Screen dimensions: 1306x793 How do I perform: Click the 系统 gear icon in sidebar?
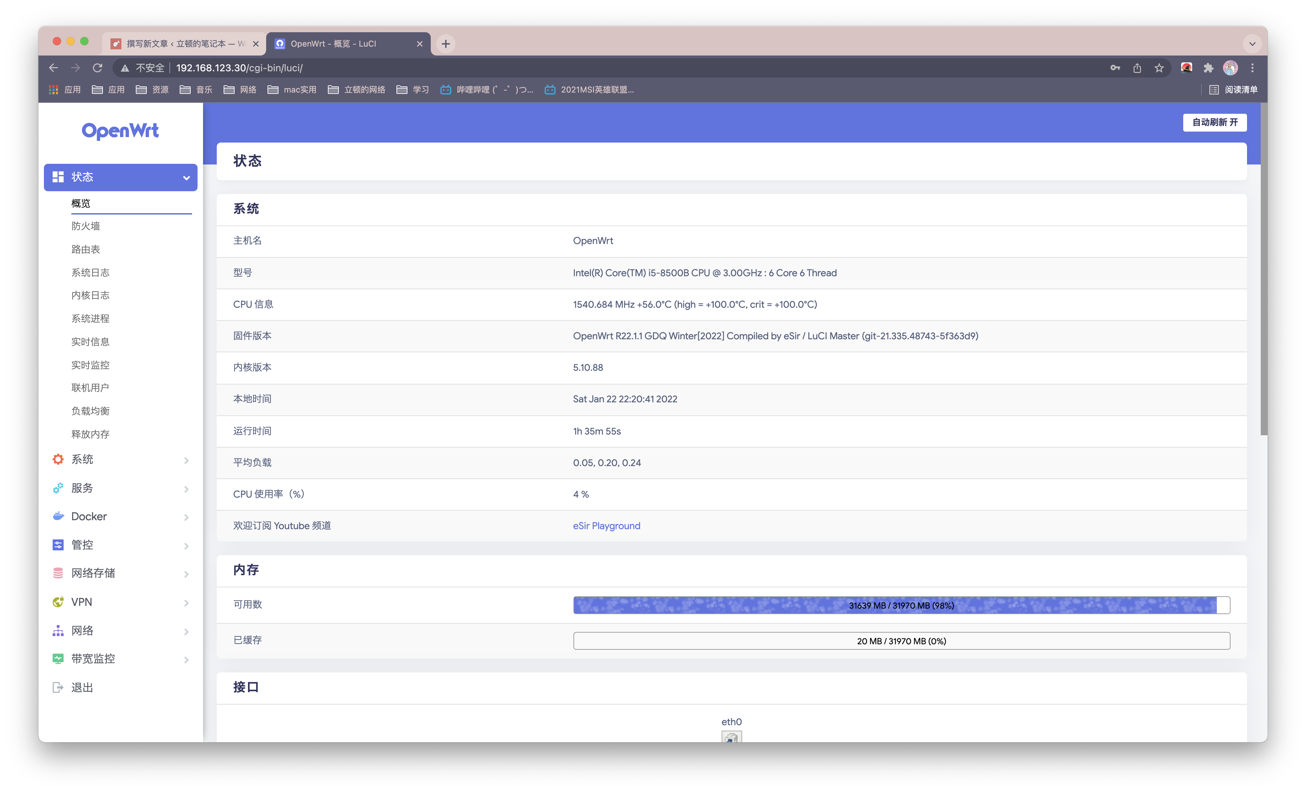pos(58,459)
